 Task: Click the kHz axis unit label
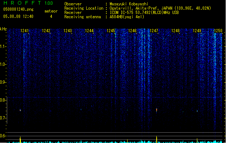point(3,29)
